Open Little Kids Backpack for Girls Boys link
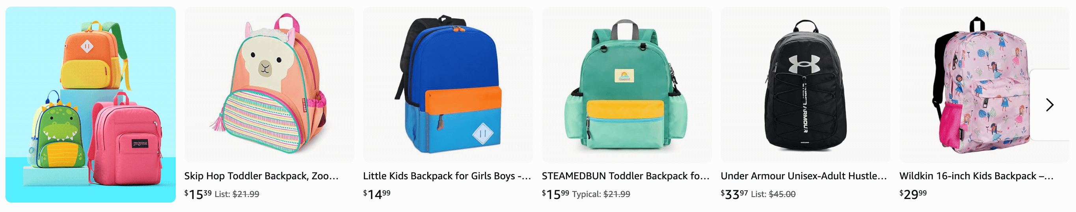This screenshot has width=1076, height=212. [x=447, y=176]
